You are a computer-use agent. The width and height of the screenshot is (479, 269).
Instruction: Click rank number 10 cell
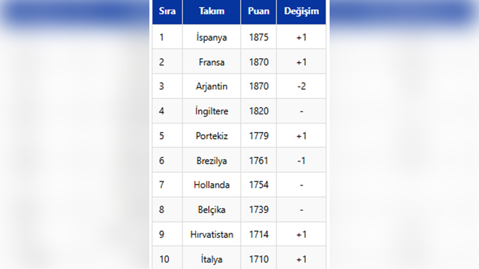(x=167, y=259)
